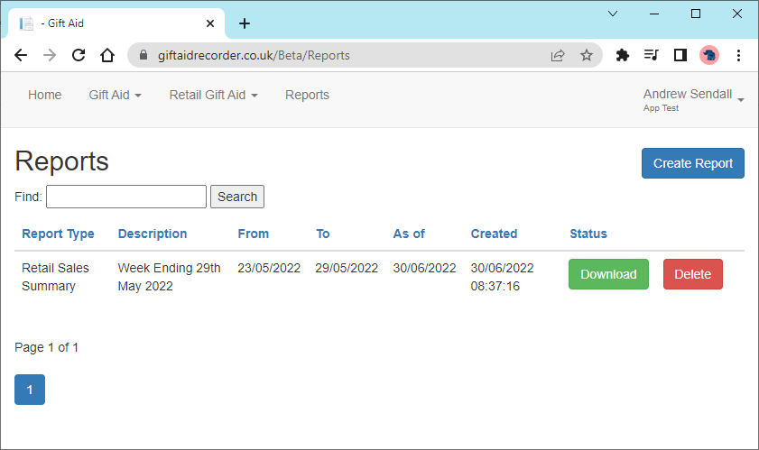Close the Gift Aid tab
The width and height of the screenshot is (759, 450).
[210, 23]
